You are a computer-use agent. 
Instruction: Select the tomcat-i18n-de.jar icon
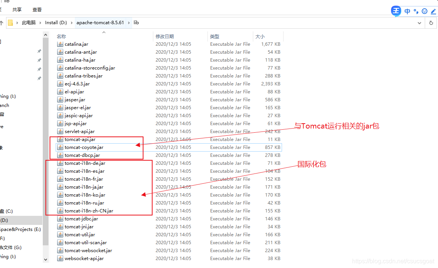[x=60, y=163]
